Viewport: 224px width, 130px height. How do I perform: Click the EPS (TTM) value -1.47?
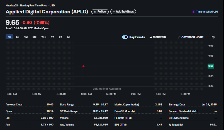tap(159, 125)
